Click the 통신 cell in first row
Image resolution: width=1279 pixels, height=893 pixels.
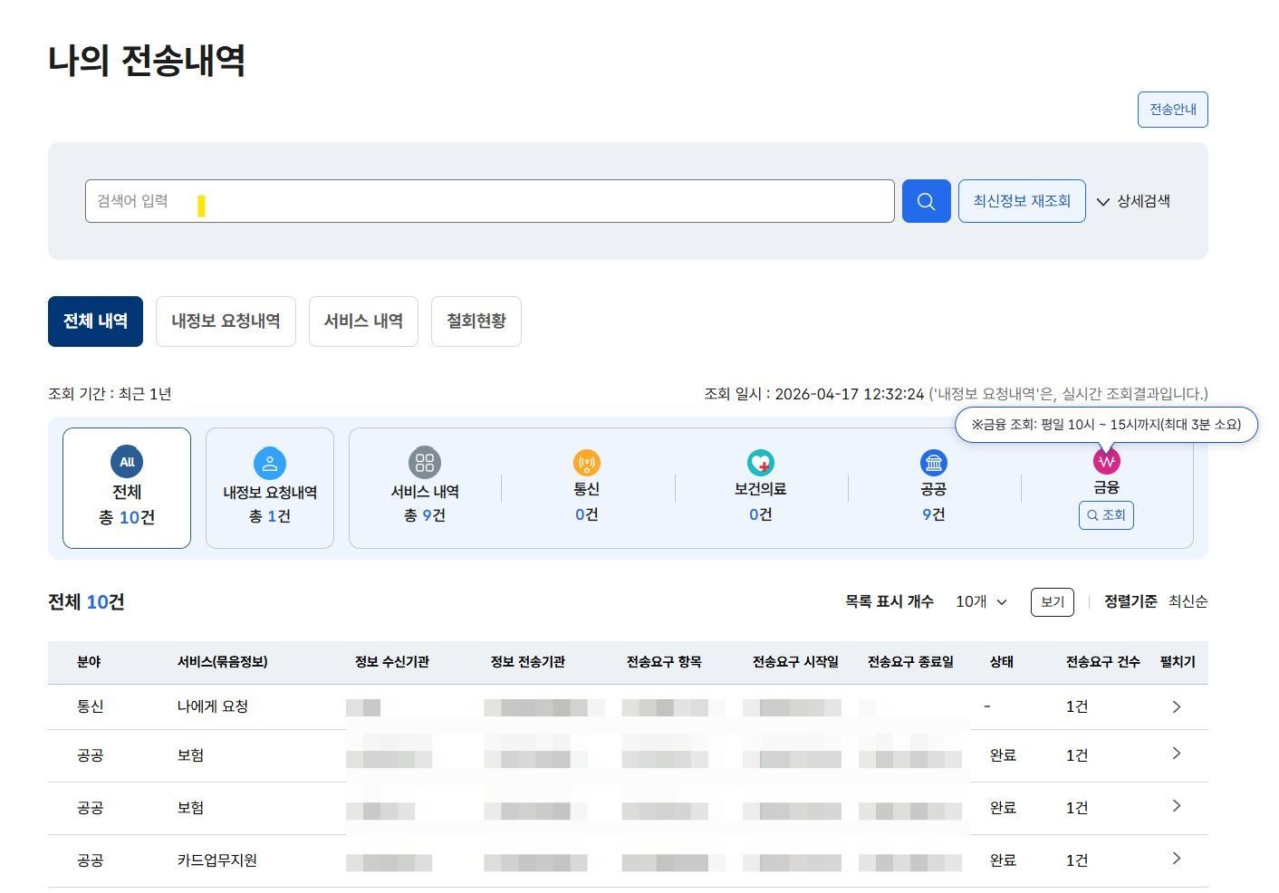pyautogui.click(x=90, y=706)
